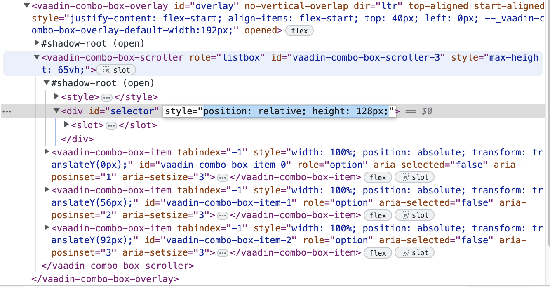
Task: Expand the vaadin-combo-box-item-0 node
Action: click(x=47, y=152)
